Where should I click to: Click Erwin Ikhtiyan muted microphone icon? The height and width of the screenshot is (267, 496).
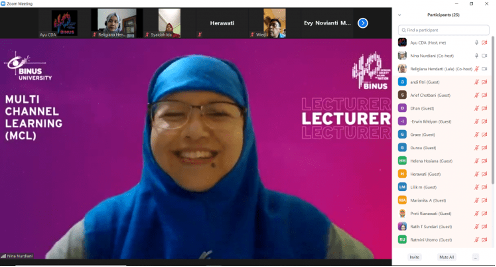476,122
